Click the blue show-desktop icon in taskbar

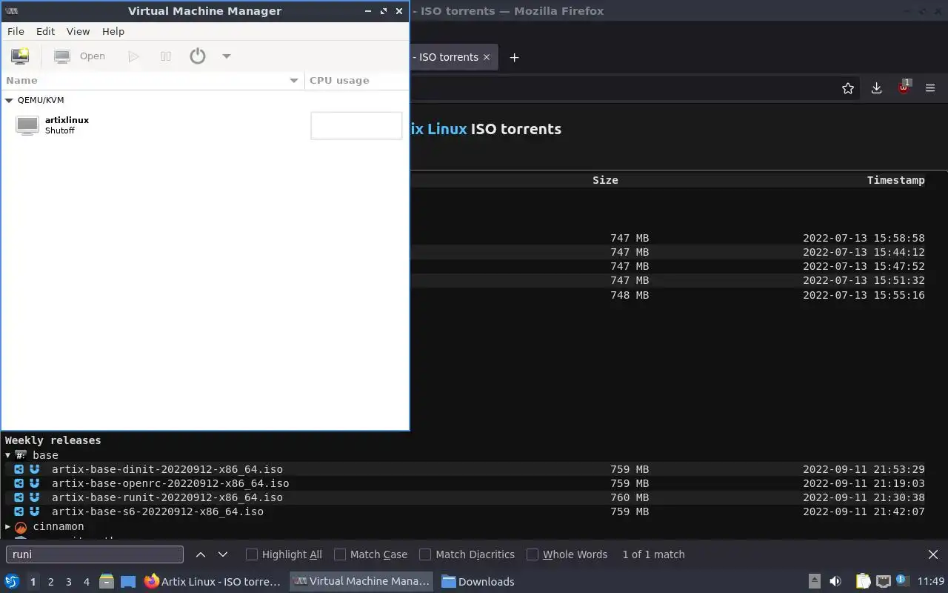point(128,582)
